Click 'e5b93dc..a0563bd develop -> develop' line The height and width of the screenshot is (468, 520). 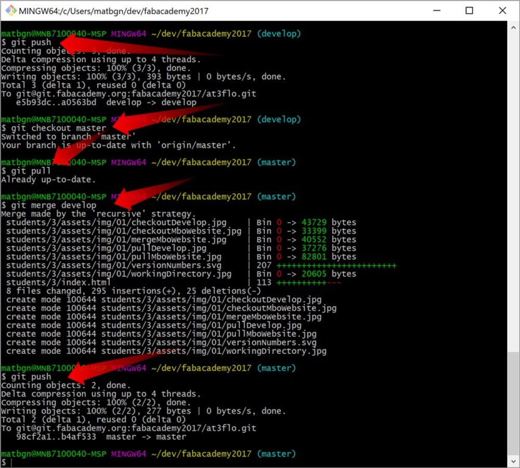[106, 102]
